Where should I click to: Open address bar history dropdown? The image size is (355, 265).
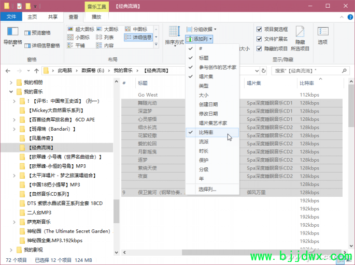(257, 71)
